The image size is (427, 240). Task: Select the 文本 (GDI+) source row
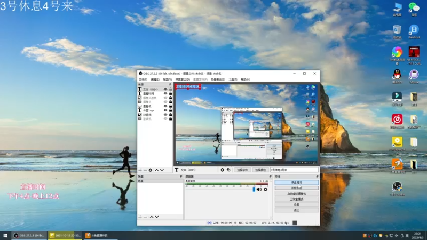[155, 89]
